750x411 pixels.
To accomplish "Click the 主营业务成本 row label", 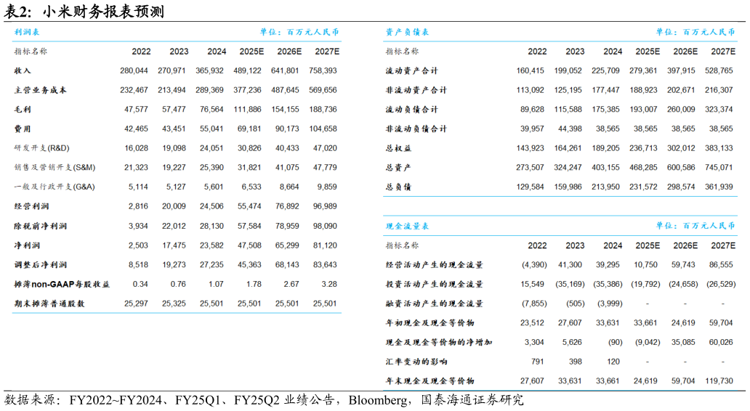I will coord(40,90).
